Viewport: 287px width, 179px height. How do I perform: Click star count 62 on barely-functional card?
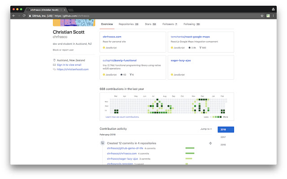tap(123, 75)
